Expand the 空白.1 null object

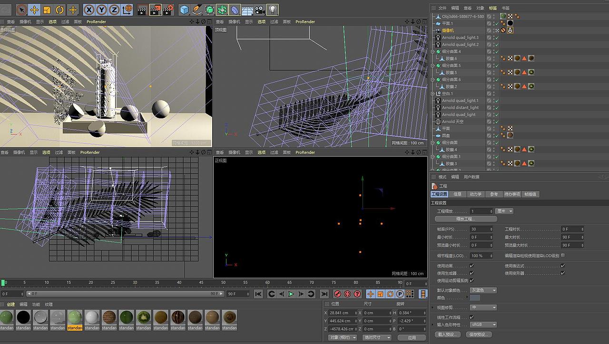point(432,94)
